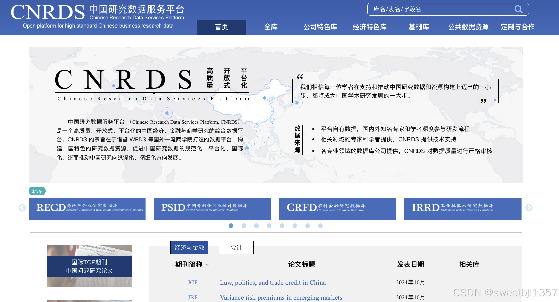Select the fourth carousel page dot

269,225
